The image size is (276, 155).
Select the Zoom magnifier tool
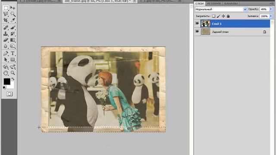[x=13, y=73]
